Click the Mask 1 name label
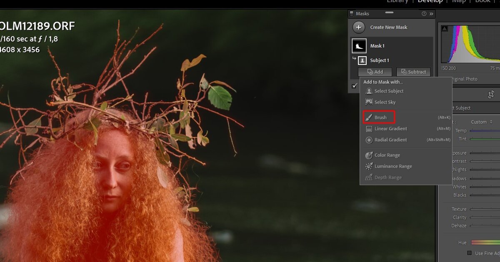The height and width of the screenshot is (262, 500). pos(377,46)
